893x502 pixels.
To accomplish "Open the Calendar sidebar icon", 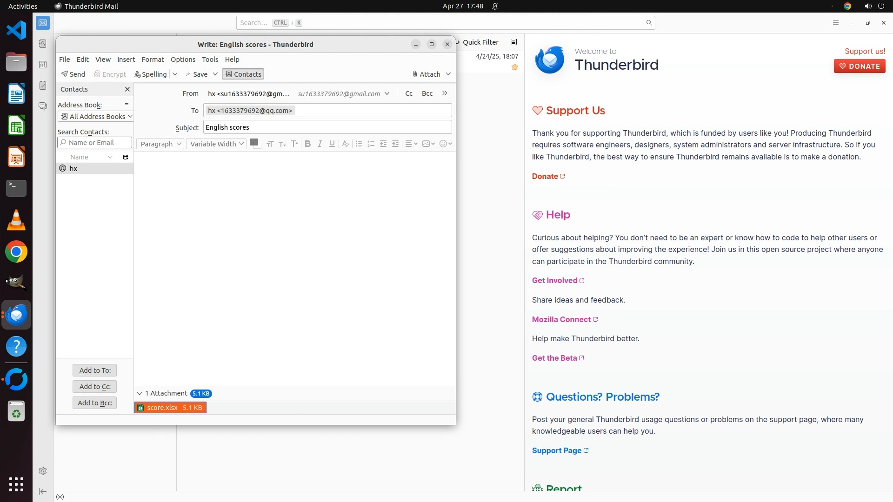I will click(x=43, y=65).
